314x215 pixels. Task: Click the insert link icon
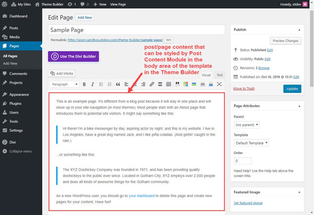152,84
